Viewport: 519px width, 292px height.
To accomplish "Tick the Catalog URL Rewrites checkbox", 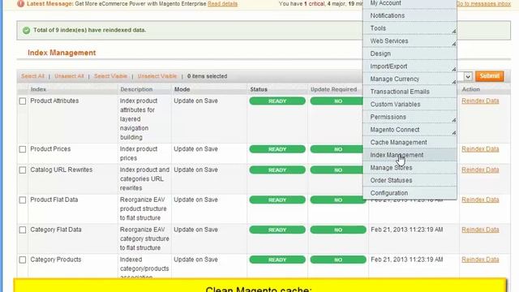I will [23, 170].
